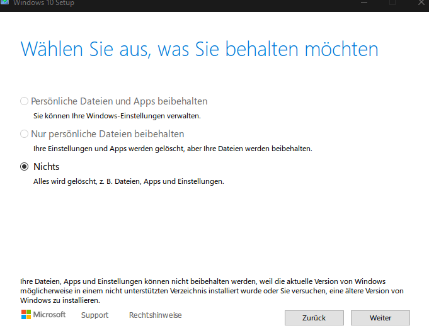Click the notice beginning "Ihre Dateien, Apps und Einstellungen"
This screenshot has width=429, height=333.
[x=212, y=291]
